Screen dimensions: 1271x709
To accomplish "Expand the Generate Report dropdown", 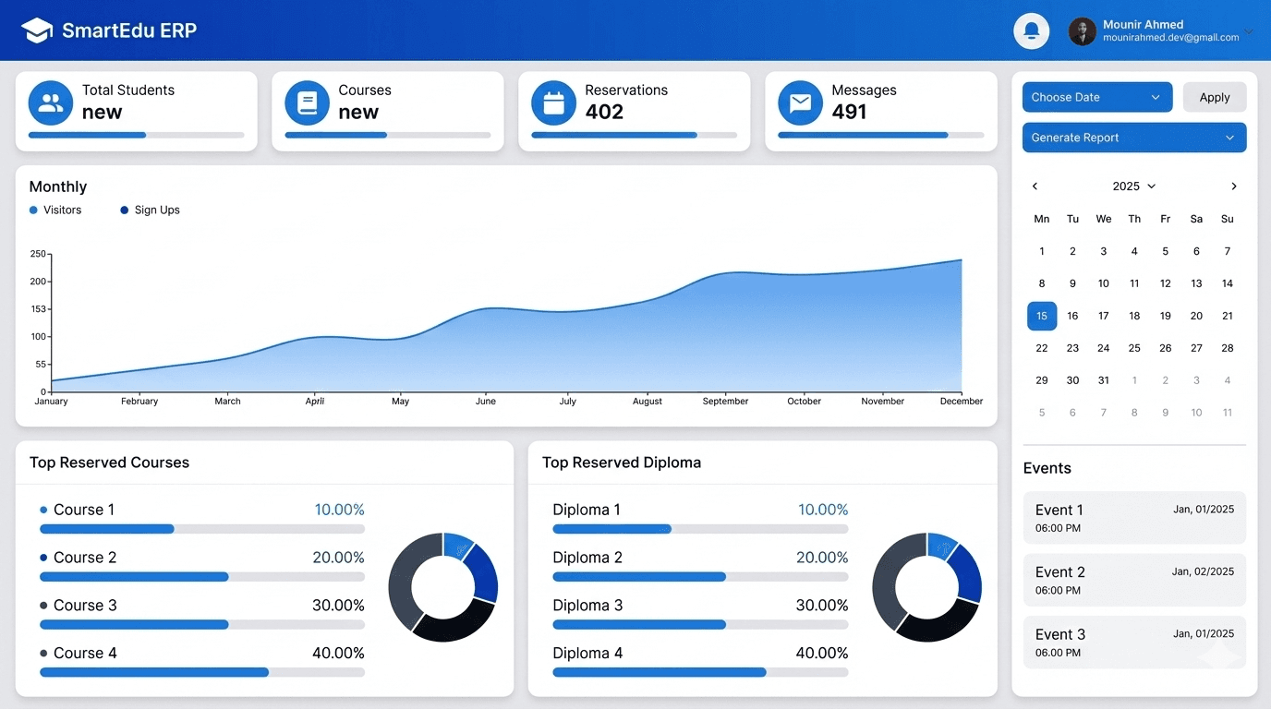I will pyautogui.click(x=1133, y=137).
